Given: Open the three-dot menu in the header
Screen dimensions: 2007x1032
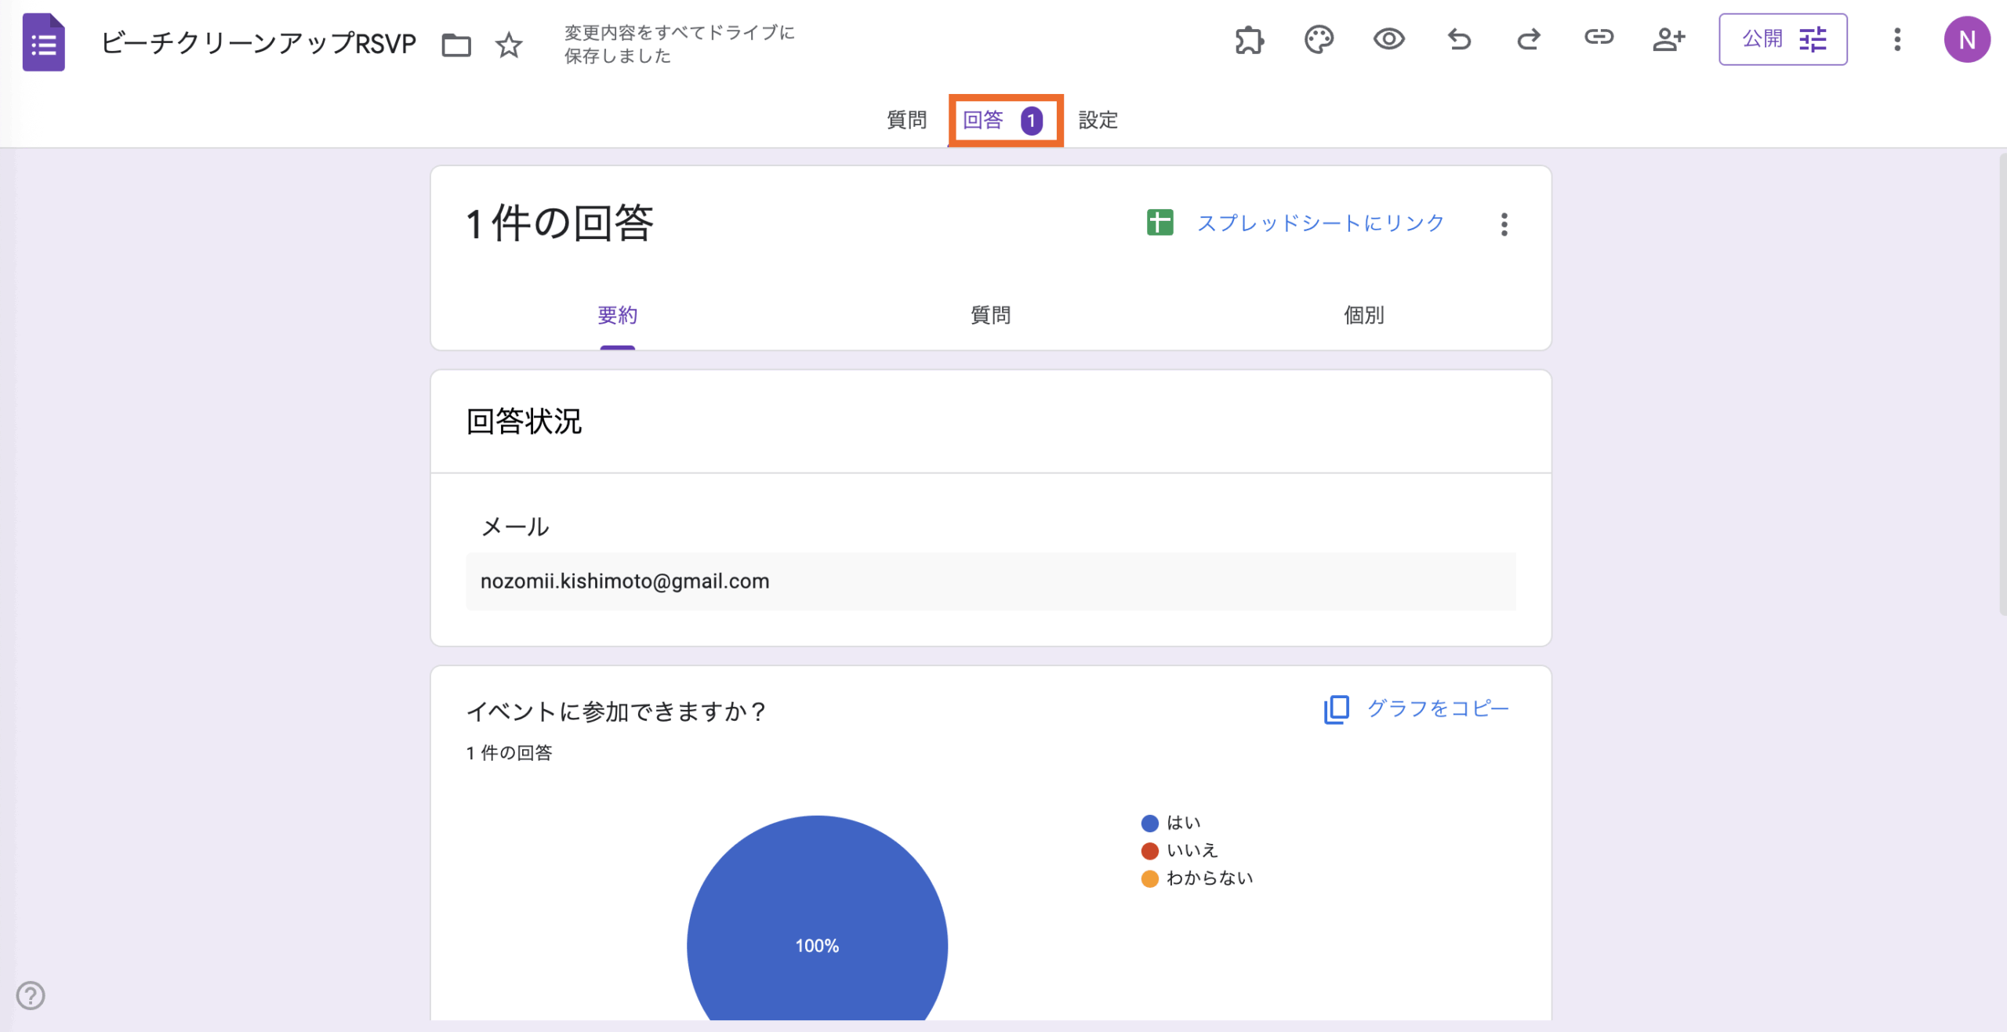Looking at the screenshot, I should click(x=1897, y=39).
